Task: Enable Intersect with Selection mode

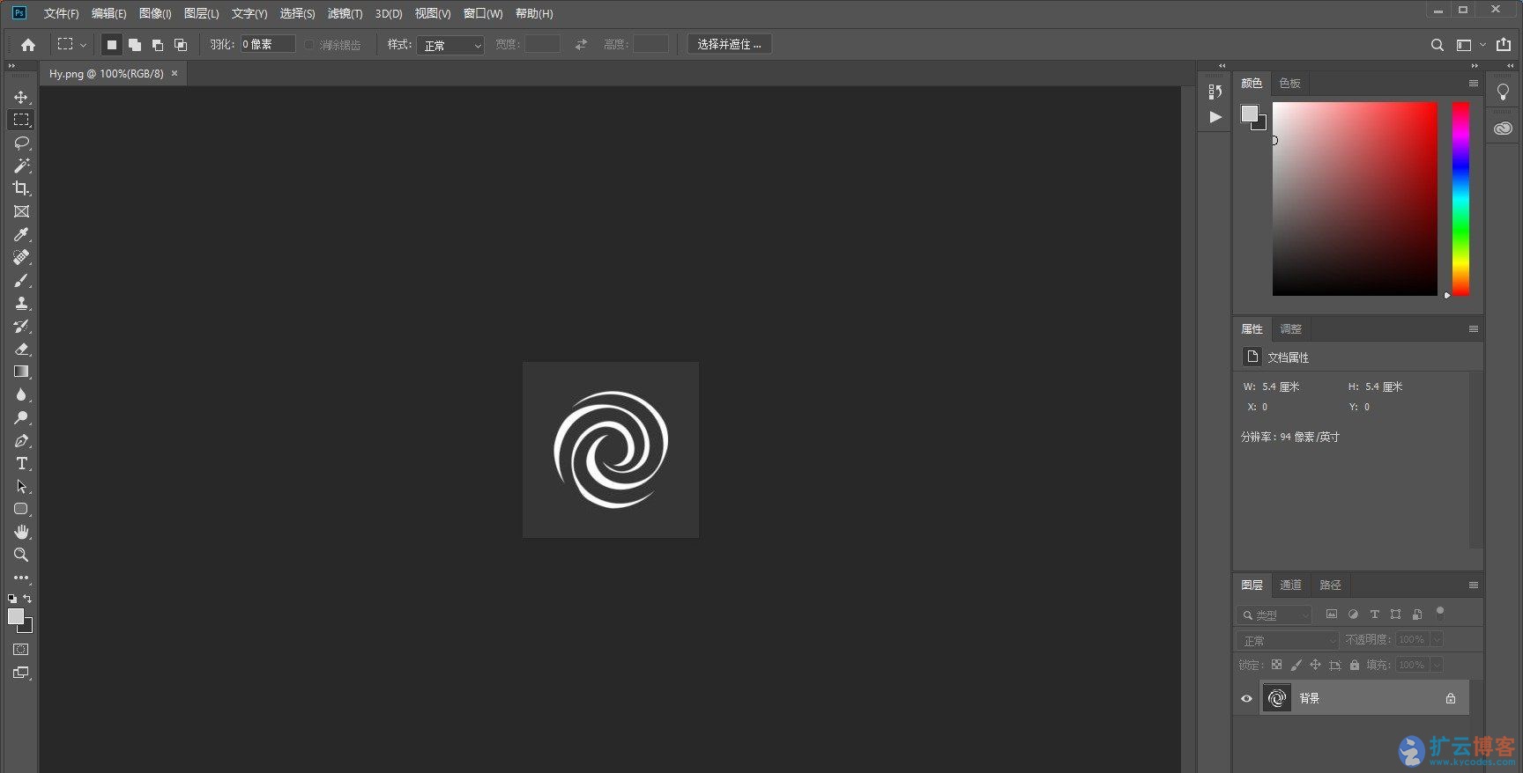Action: 181,44
